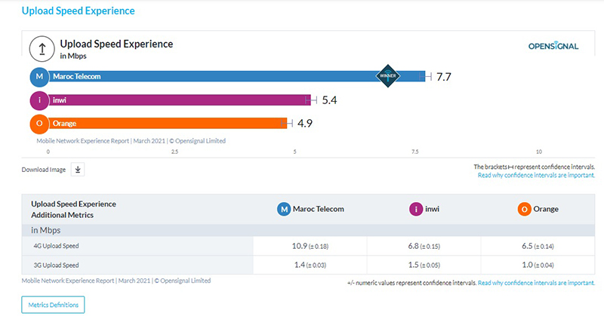Select the orange-colored Orange bar
The height and width of the screenshot is (316, 604).
tap(166, 123)
